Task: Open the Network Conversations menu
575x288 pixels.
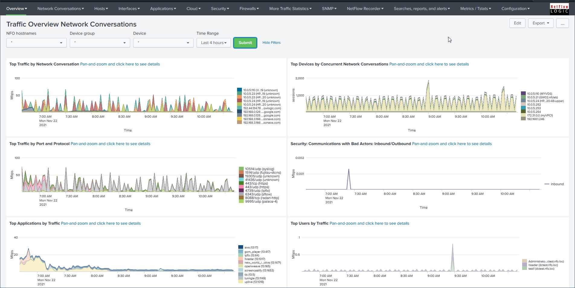Action: click(x=60, y=9)
